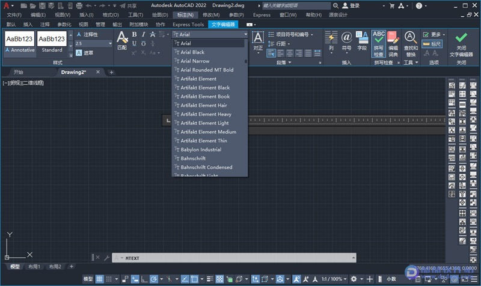Click the center-align paragraph icon
This screenshot has height=286, width=481.
pyautogui.click(x=290, y=53)
